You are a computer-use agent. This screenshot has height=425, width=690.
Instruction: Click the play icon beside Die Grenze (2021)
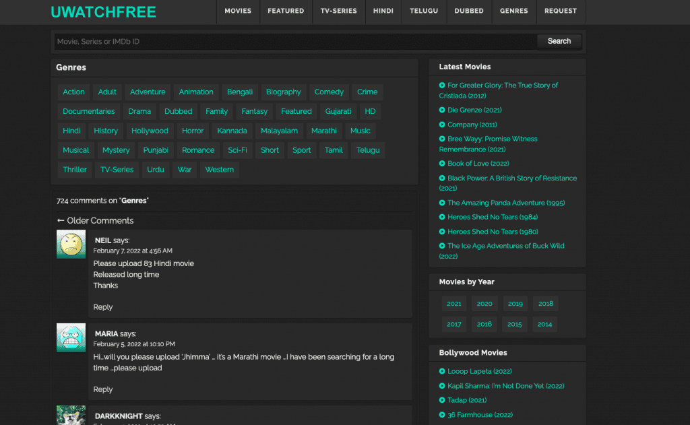click(442, 110)
